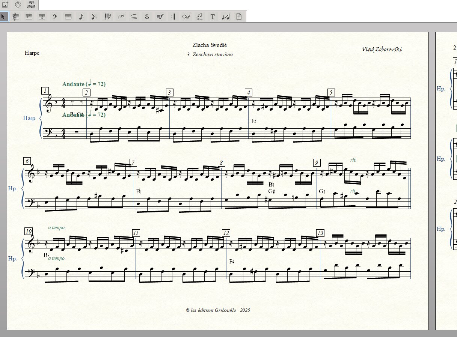Select the bass clef tool
Screen dimensions: 457x337
click(x=55, y=17)
